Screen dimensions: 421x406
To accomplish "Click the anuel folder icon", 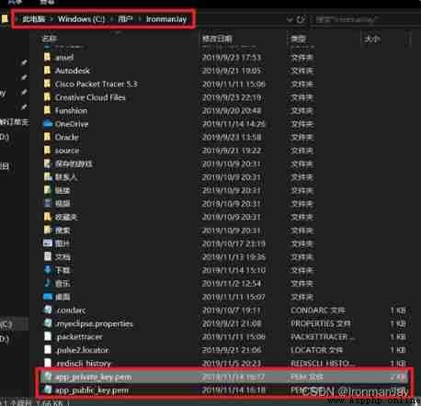I will pos(47,57).
